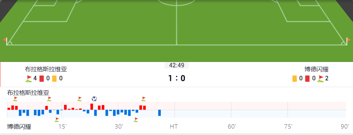
Task: Click the home corner flag just left of goal icon
Action: [x=80, y=99]
